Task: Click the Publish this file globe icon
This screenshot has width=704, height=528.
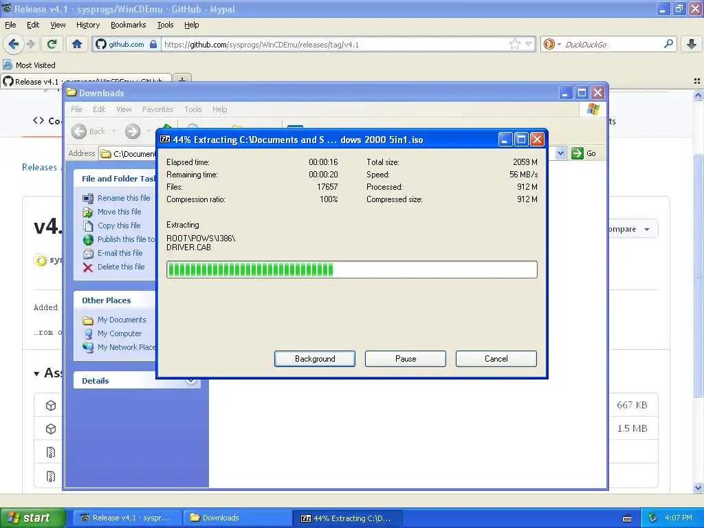Action: [88, 239]
